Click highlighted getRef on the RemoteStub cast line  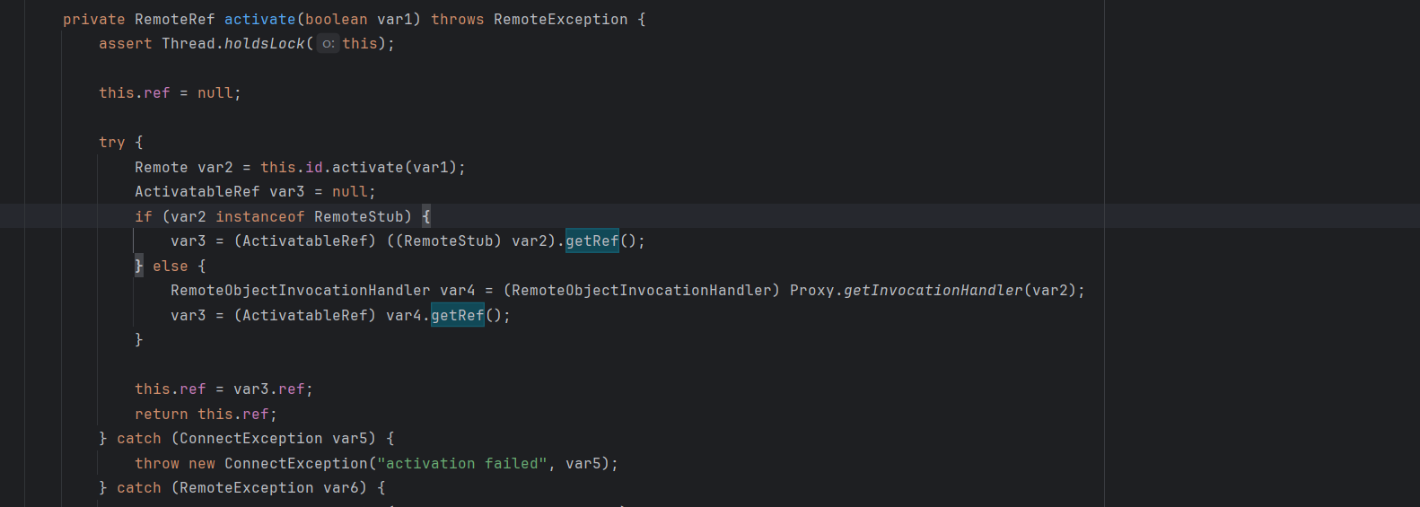coord(592,241)
